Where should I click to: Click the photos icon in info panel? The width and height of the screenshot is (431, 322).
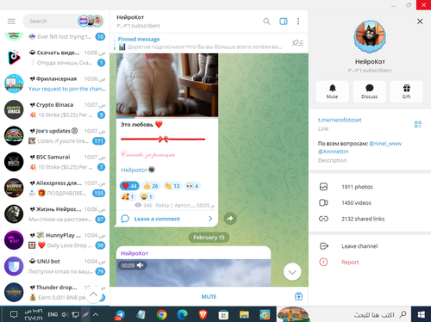(323, 187)
